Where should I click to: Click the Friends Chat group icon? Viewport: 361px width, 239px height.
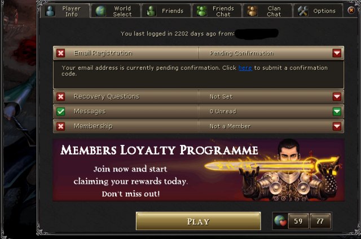[x=202, y=11]
